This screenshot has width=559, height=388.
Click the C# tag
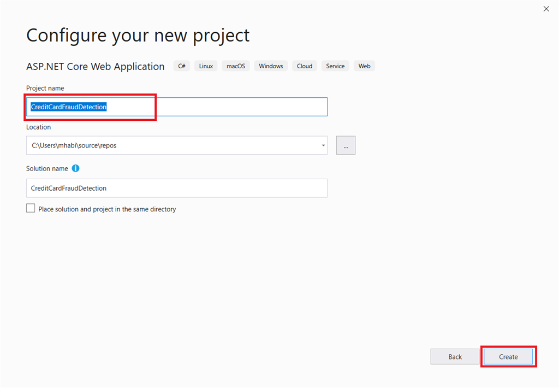point(182,66)
